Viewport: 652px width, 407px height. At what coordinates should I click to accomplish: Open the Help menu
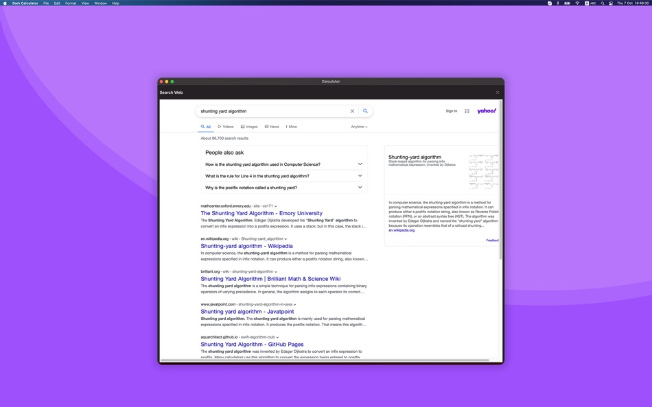click(x=115, y=3)
